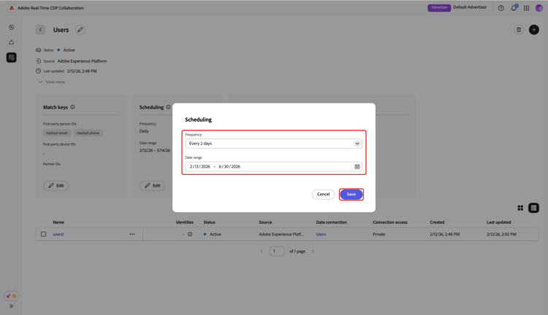Click Edit button on Scheduling card
The image size is (548, 315).
click(x=153, y=186)
